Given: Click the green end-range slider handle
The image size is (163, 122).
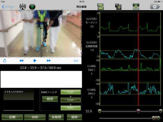Looking at the screenshot, I should (161, 111).
